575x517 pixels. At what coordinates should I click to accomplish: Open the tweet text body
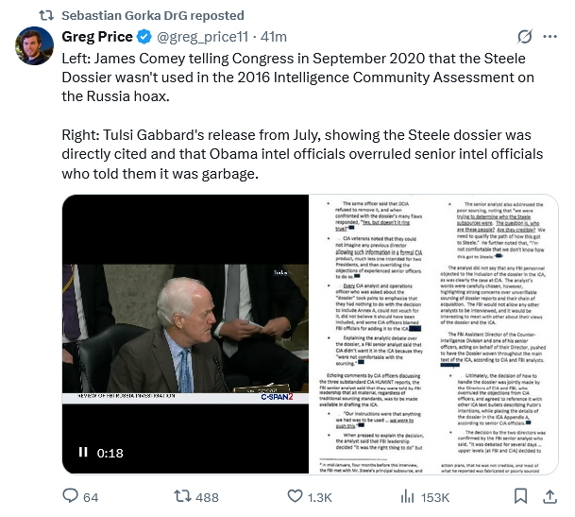[x=302, y=115]
